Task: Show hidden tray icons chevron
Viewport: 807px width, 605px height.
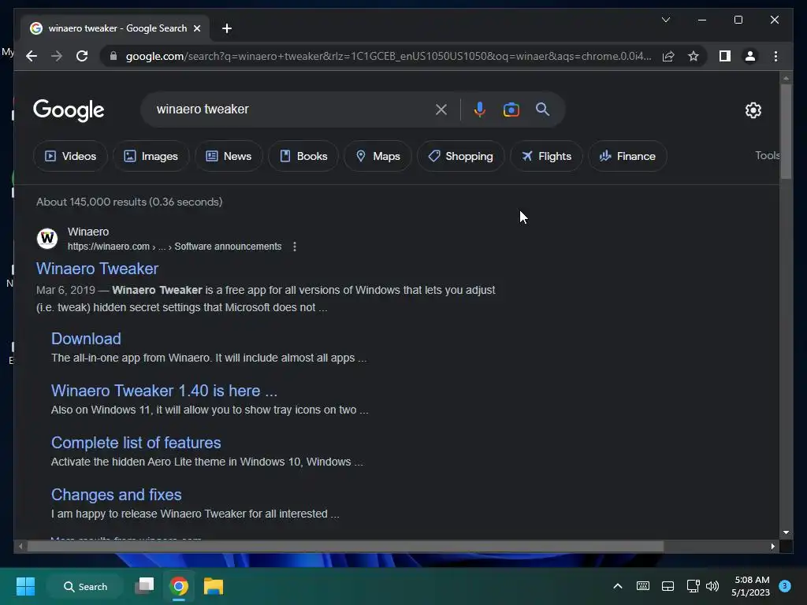Action: tap(618, 586)
